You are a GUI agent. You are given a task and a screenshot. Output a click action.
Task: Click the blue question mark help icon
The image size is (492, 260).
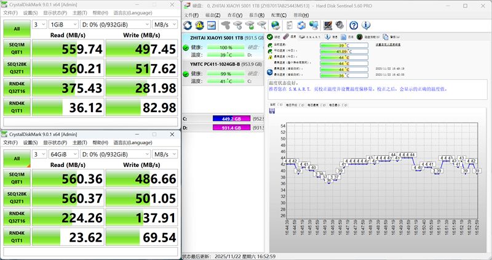pos(354,25)
